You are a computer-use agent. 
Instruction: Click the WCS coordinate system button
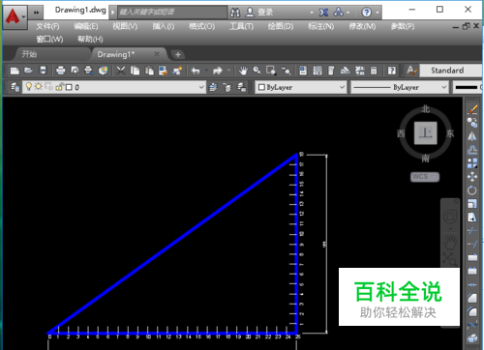click(x=425, y=177)
